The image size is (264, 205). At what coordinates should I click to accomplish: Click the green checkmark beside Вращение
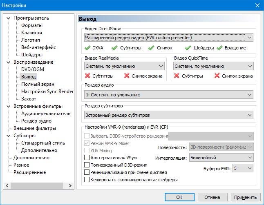click(x=219, y=48)
